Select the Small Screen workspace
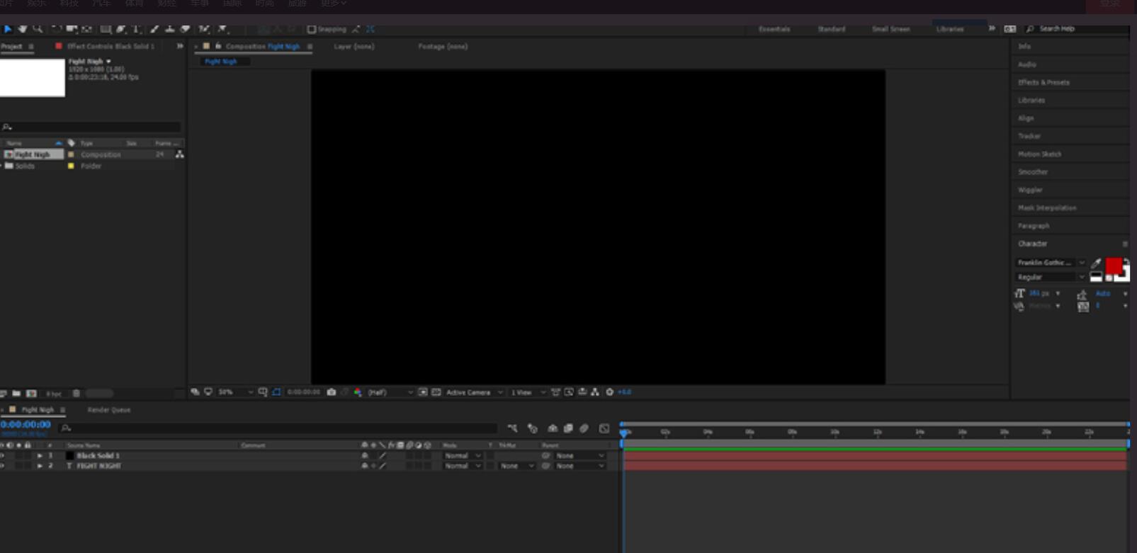Screen dimensions: 1137x553 coord(891,29)
